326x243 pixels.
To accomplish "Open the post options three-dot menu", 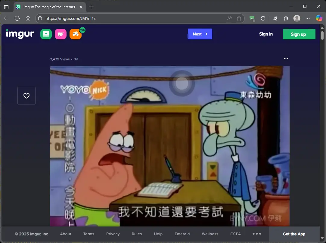I will 286,59.
